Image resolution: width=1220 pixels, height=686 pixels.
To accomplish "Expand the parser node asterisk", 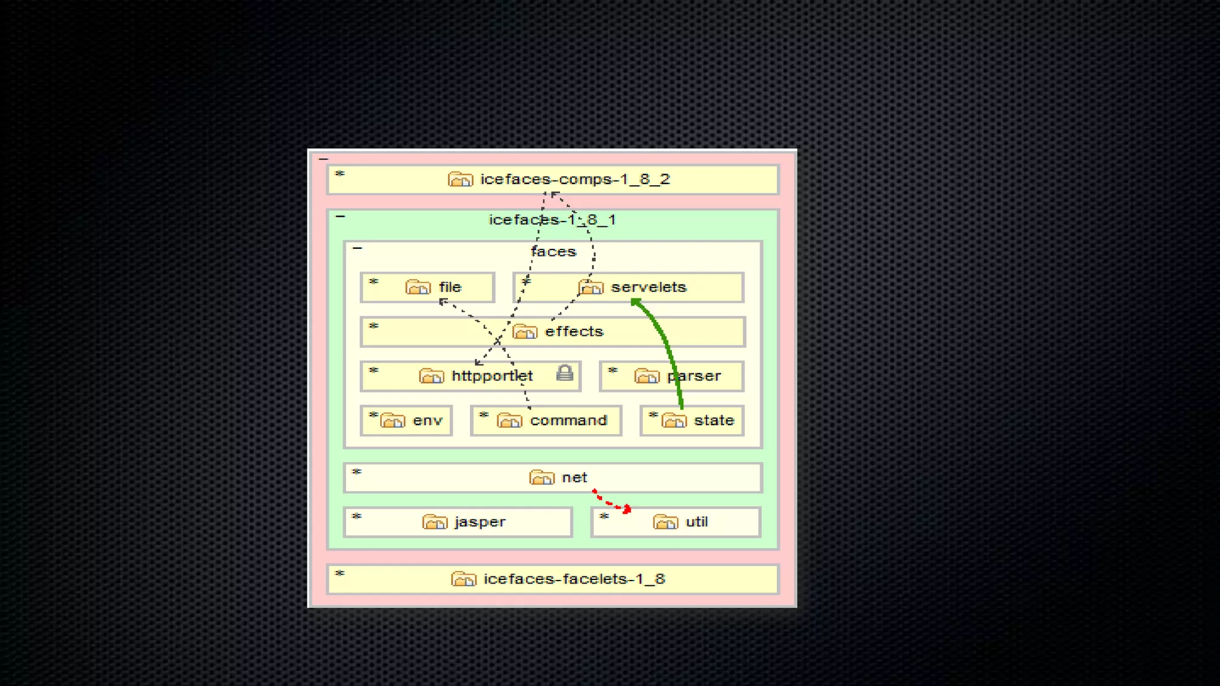I will pyautogui.click(x=612, y=371).
